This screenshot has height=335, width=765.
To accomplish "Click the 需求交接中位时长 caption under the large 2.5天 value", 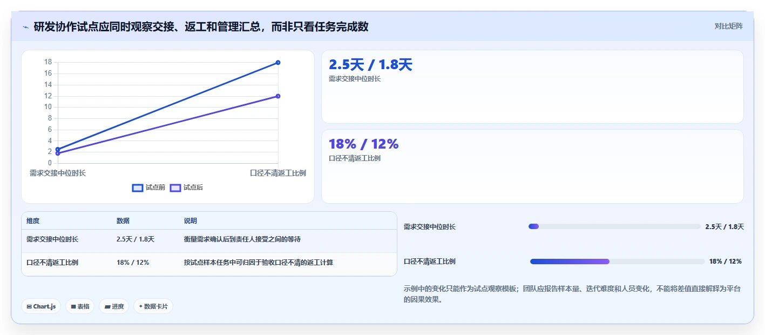I will [355, 79].
